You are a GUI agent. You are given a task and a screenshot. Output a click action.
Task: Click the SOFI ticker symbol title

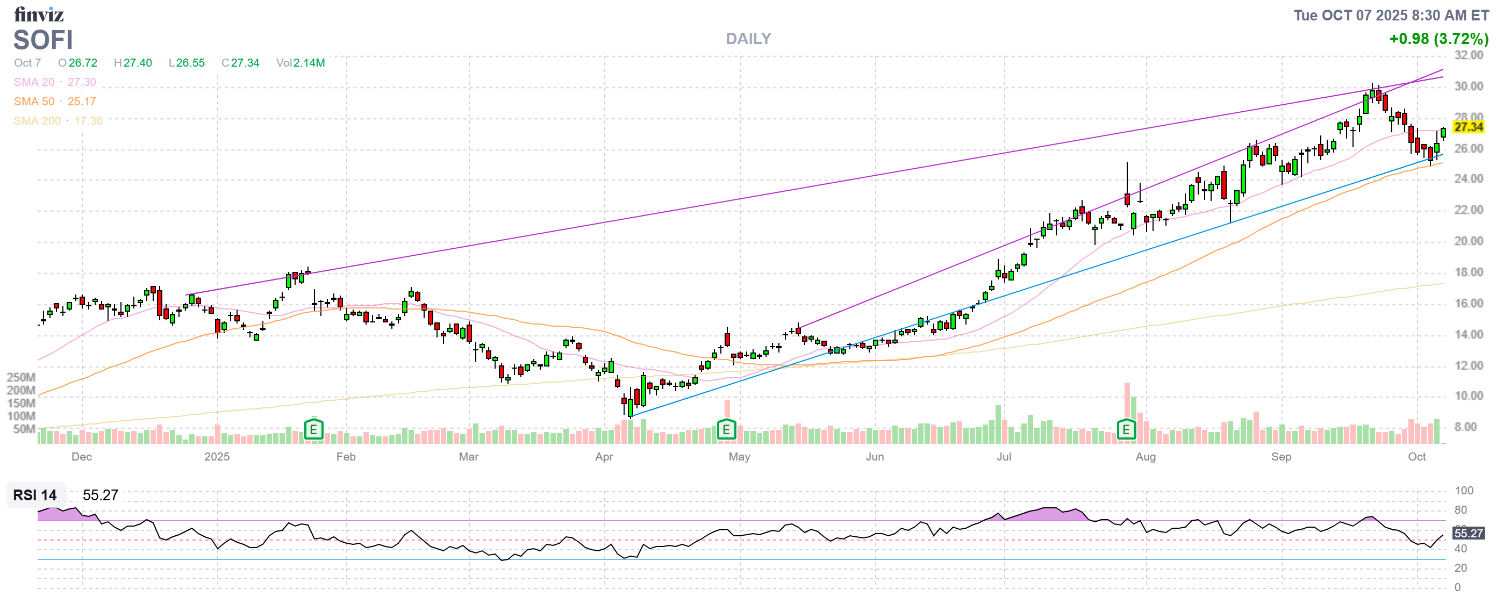[43, 40]
